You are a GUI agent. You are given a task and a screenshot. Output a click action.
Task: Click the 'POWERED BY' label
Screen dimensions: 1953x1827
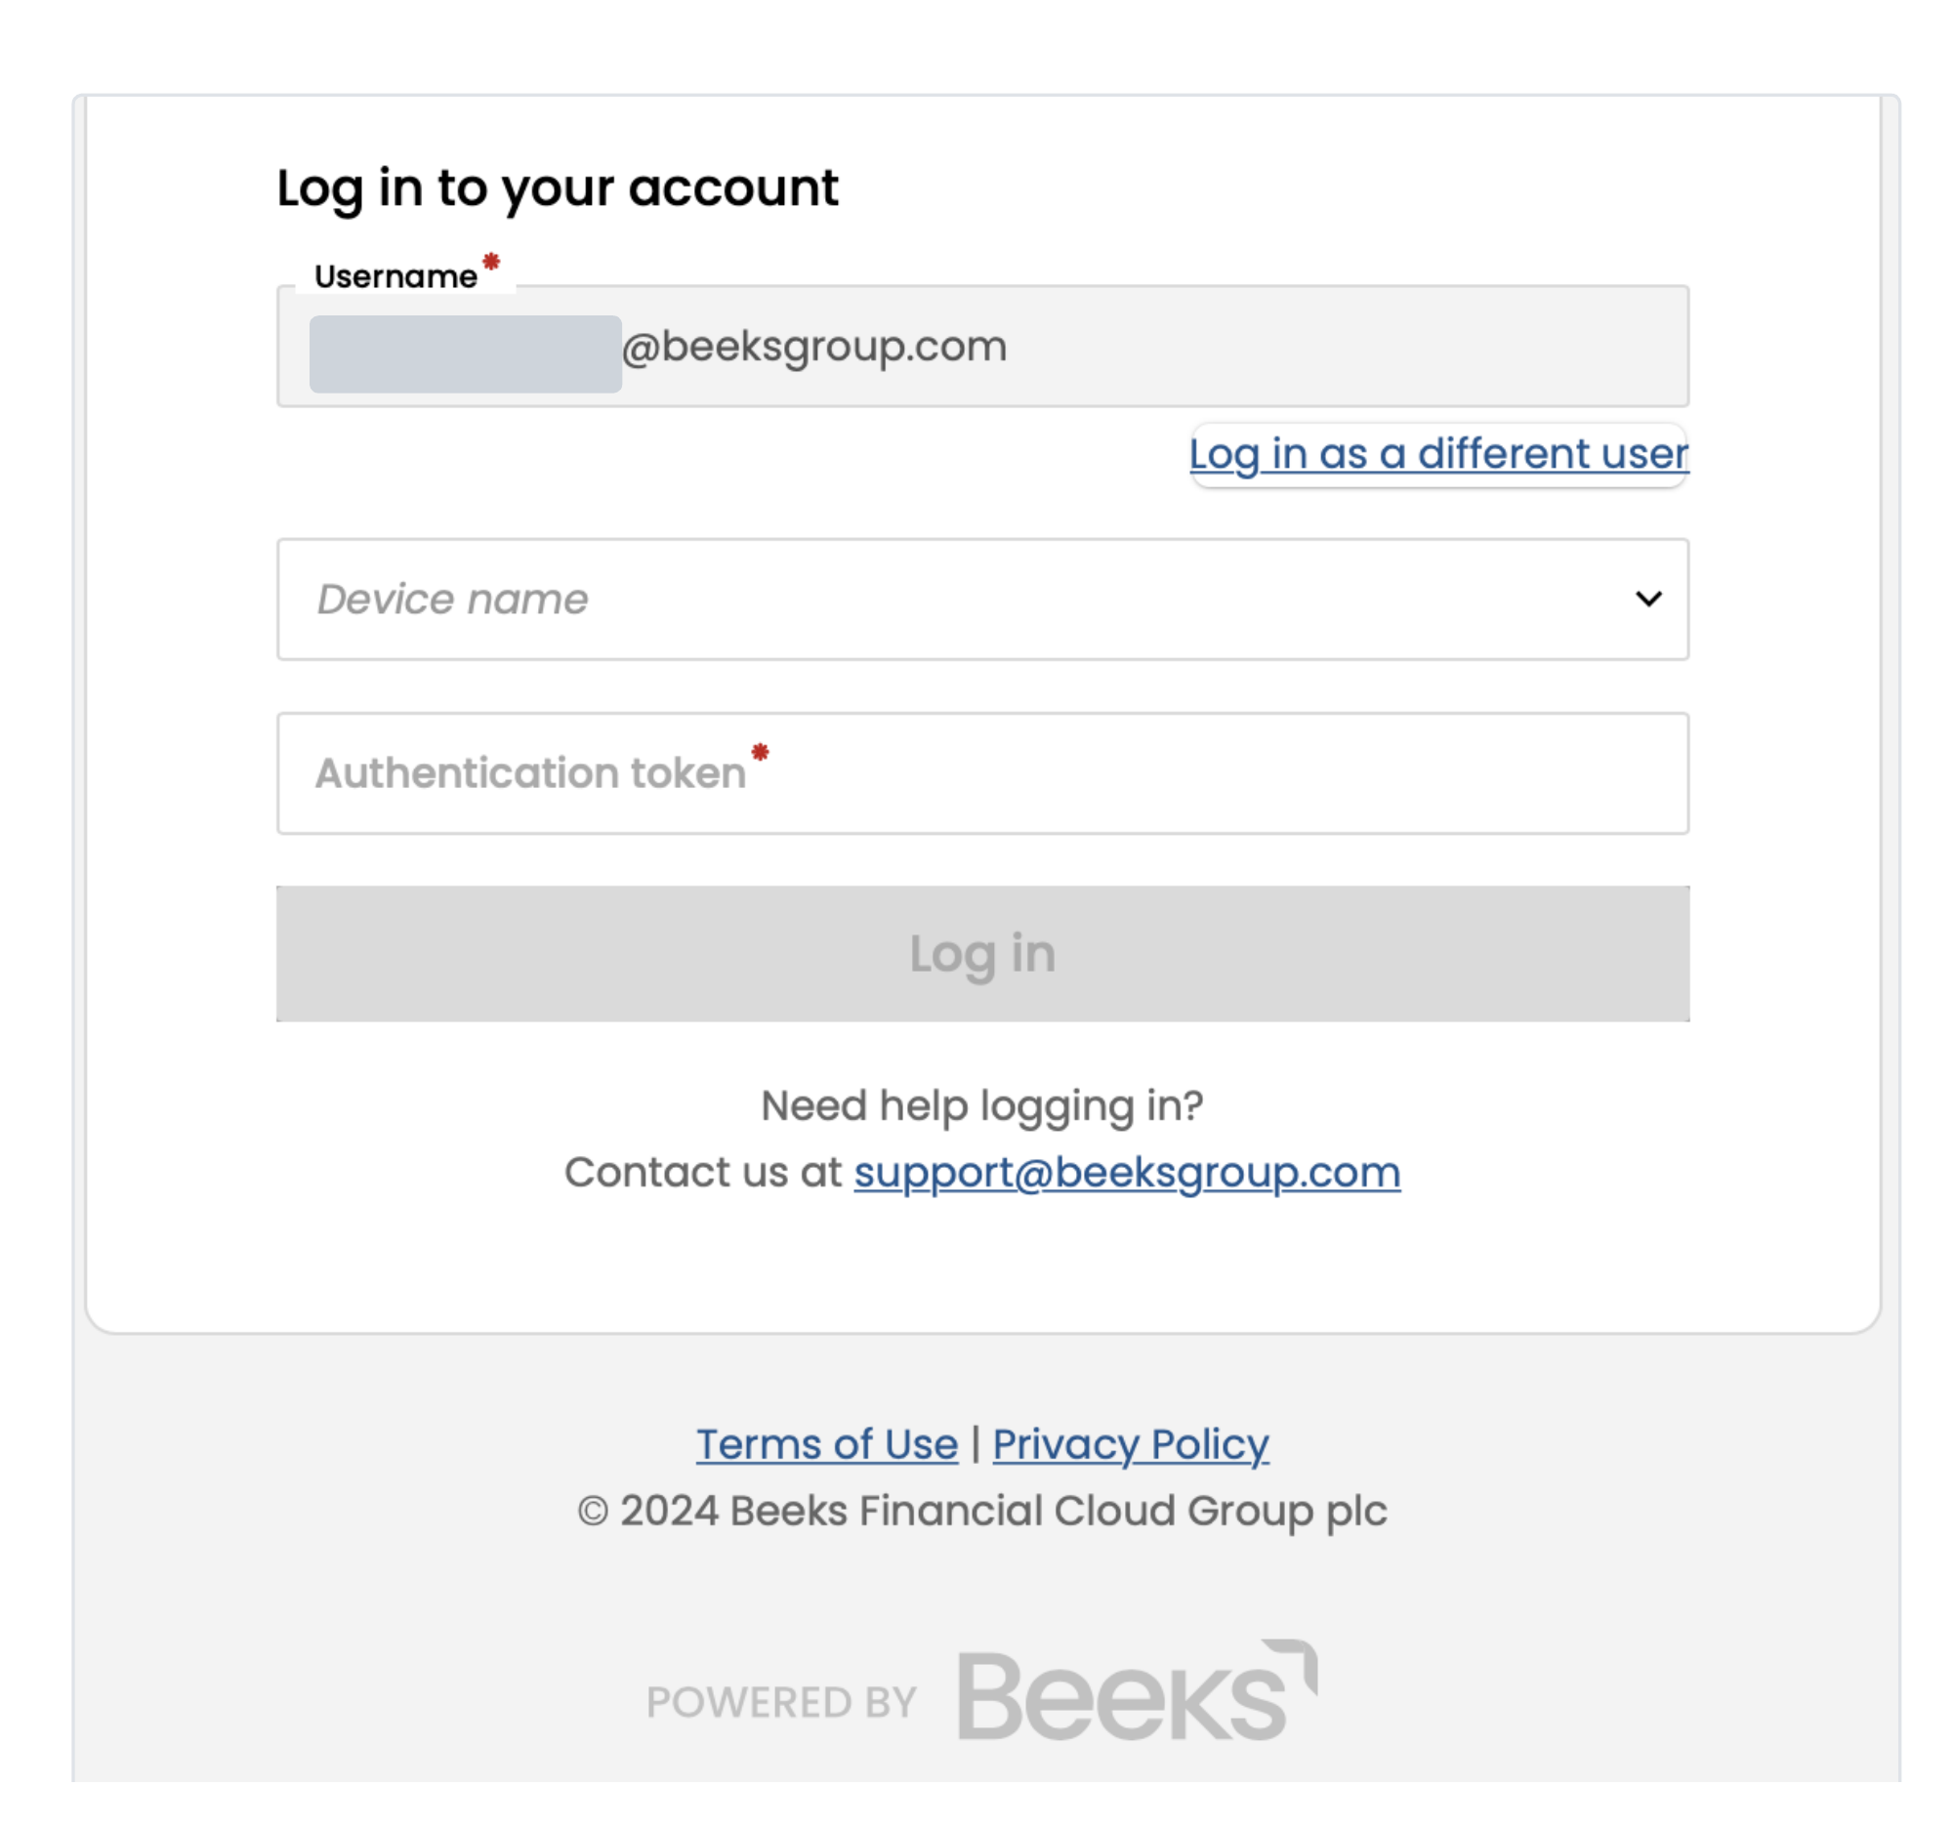pyautogui.click(x=781, y=1702)
